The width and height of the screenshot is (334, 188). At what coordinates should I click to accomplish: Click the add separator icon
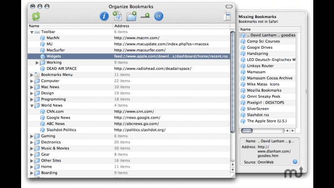145,16
